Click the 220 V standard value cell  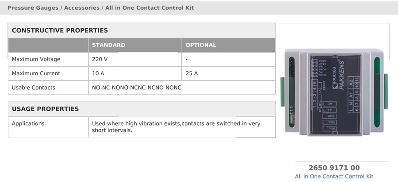point(135,59)
